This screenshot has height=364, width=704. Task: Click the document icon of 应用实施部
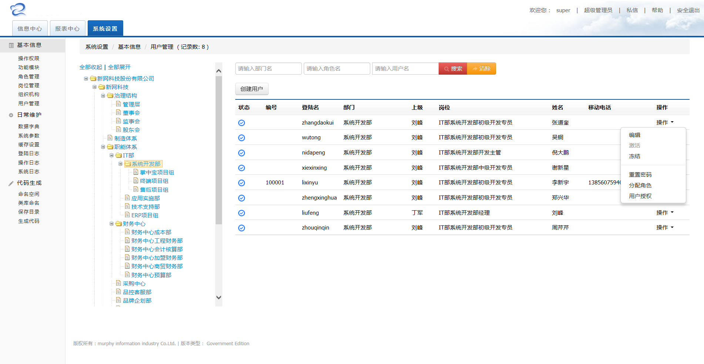pos(127,198)
